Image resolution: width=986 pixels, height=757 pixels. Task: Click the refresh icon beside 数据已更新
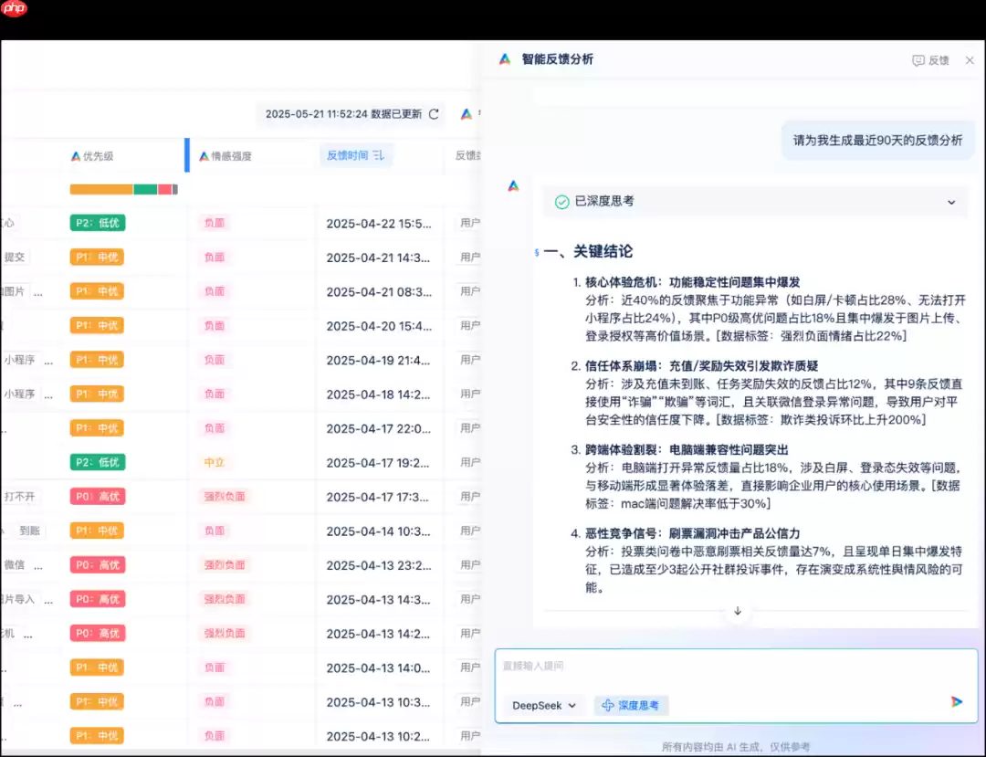tap(435, 114)
